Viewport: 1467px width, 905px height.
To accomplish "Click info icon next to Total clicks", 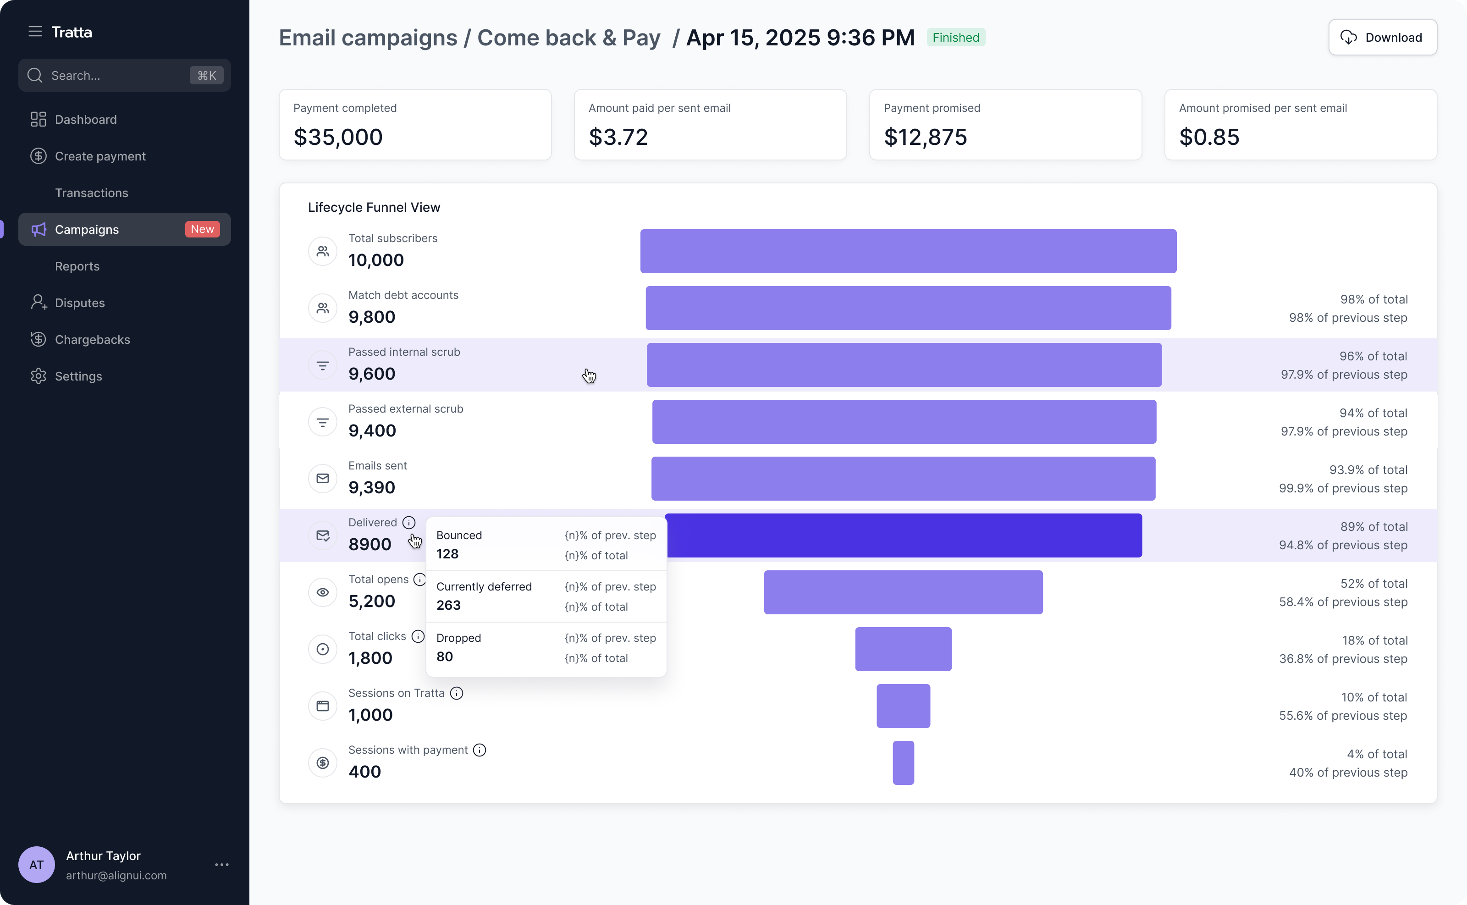I will tap(419, 636).
